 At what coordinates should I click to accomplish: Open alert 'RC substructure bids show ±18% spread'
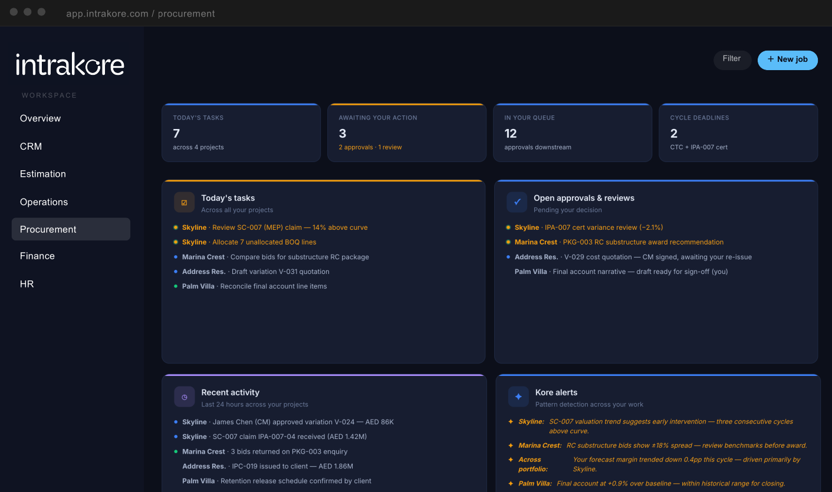(x=686, y=445)
